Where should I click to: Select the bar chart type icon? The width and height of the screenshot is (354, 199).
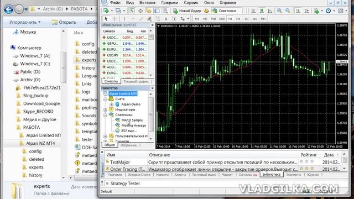[x=253, y=11]
